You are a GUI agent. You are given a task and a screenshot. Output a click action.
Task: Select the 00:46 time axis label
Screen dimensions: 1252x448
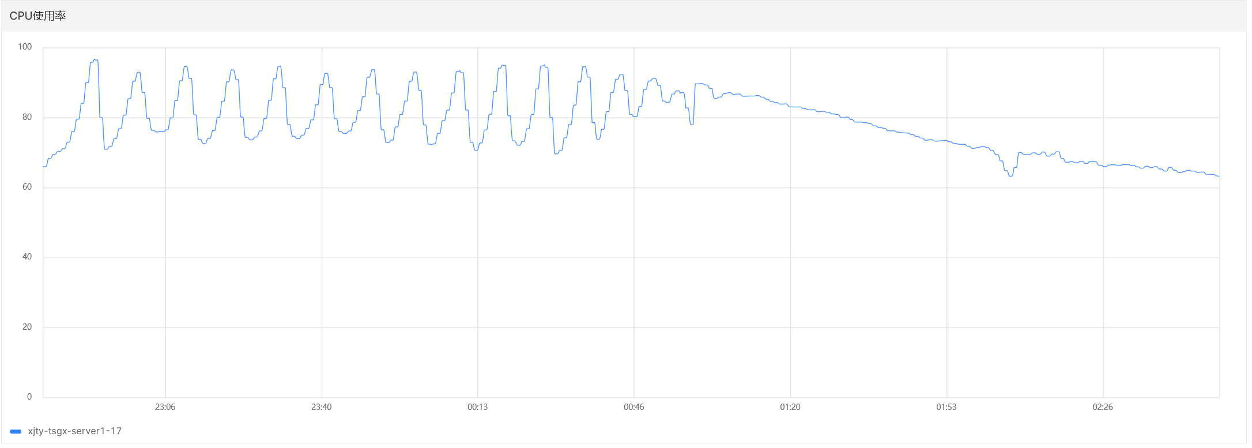pos(633,407)
